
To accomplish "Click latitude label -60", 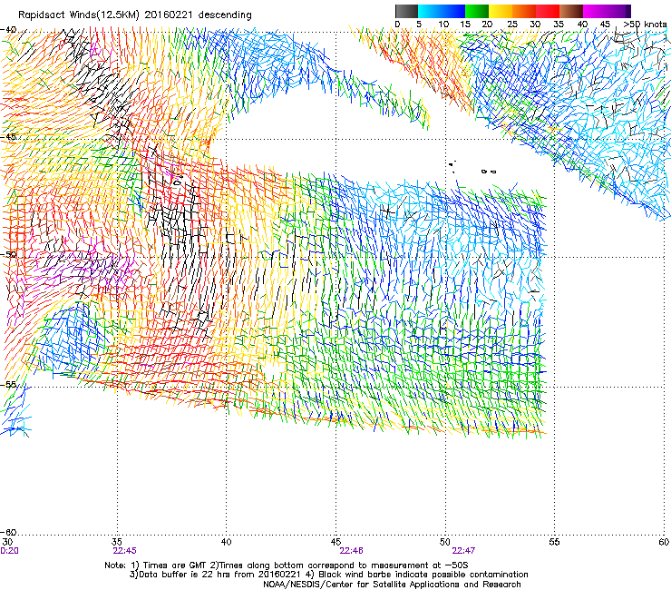I will point(8,532).
